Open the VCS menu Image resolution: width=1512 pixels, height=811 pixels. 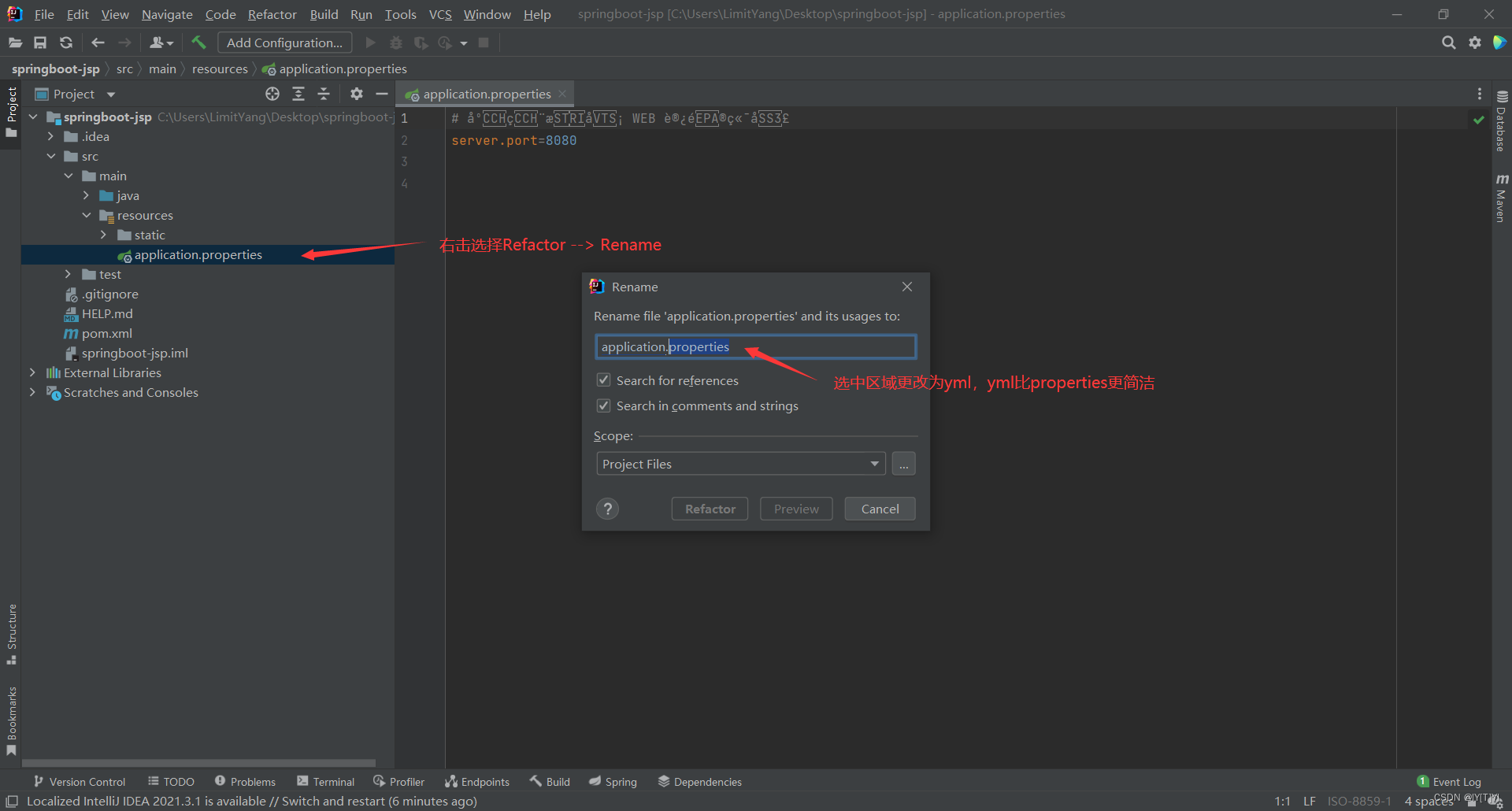coord(440,14)
